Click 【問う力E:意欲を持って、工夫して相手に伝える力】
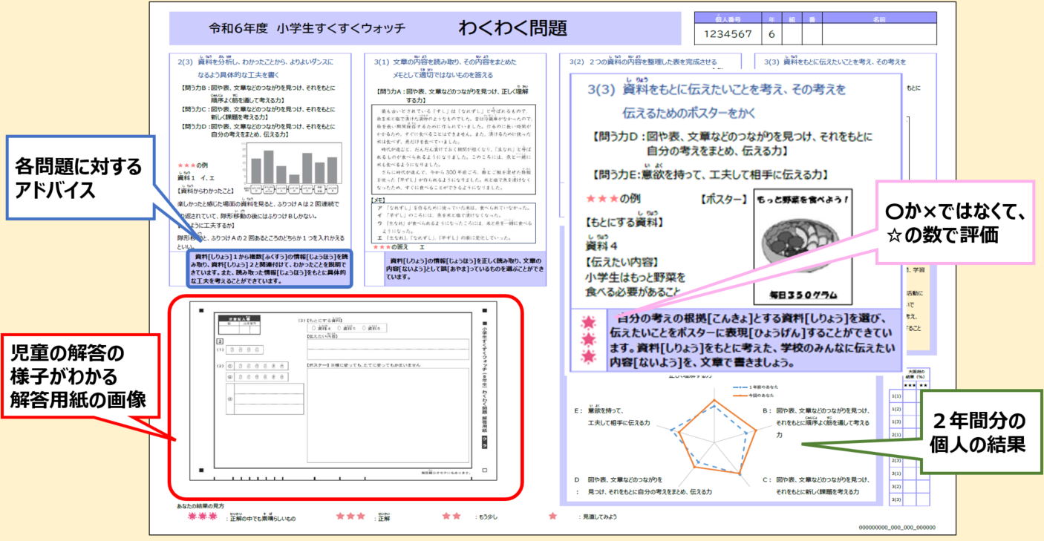1044x541 pixels. coord(711,175)
